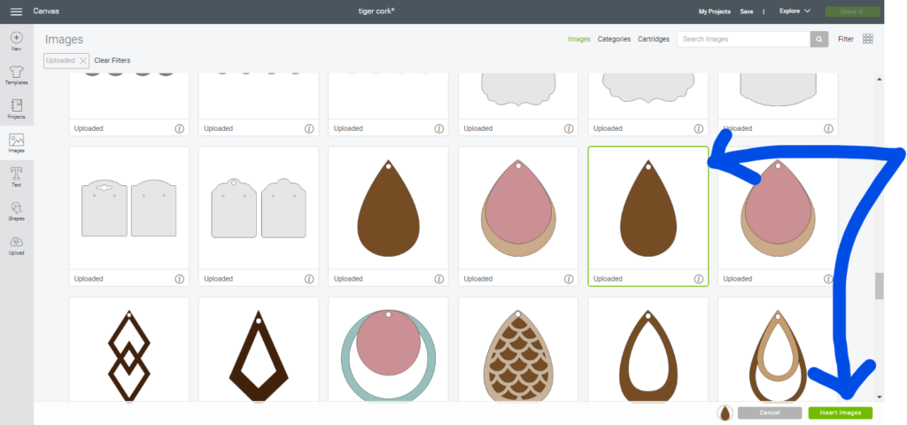Open My Projects in the header
Screen dimensions: 907x425
tap(715, 12)
